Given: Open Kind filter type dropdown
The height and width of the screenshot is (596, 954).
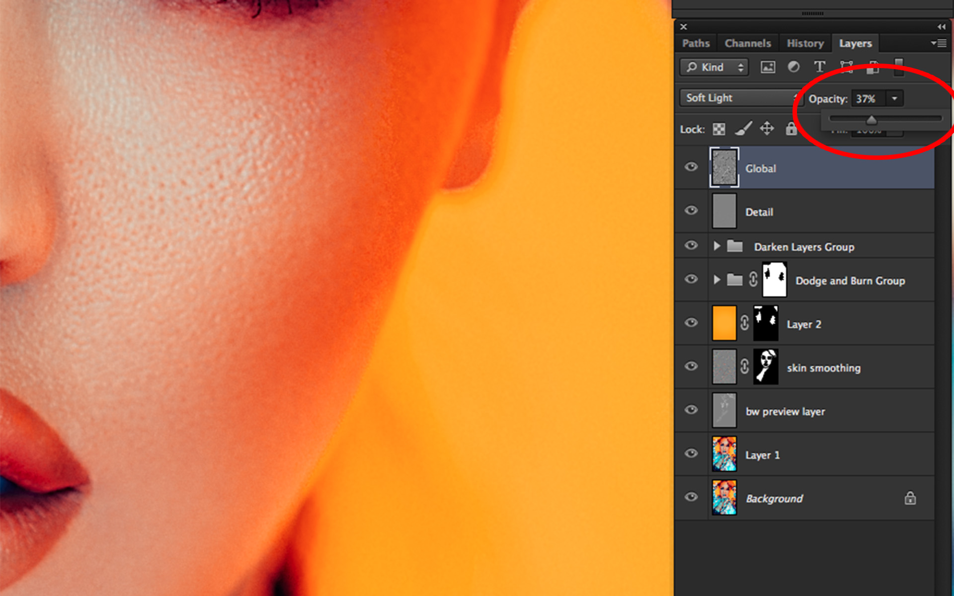Looking at the screenshot, I should (714, 67).
